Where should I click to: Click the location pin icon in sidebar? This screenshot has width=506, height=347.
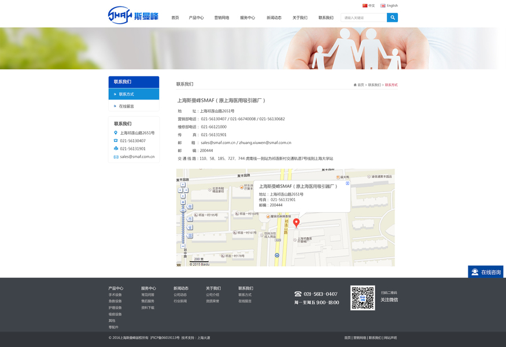pos(116,132)
